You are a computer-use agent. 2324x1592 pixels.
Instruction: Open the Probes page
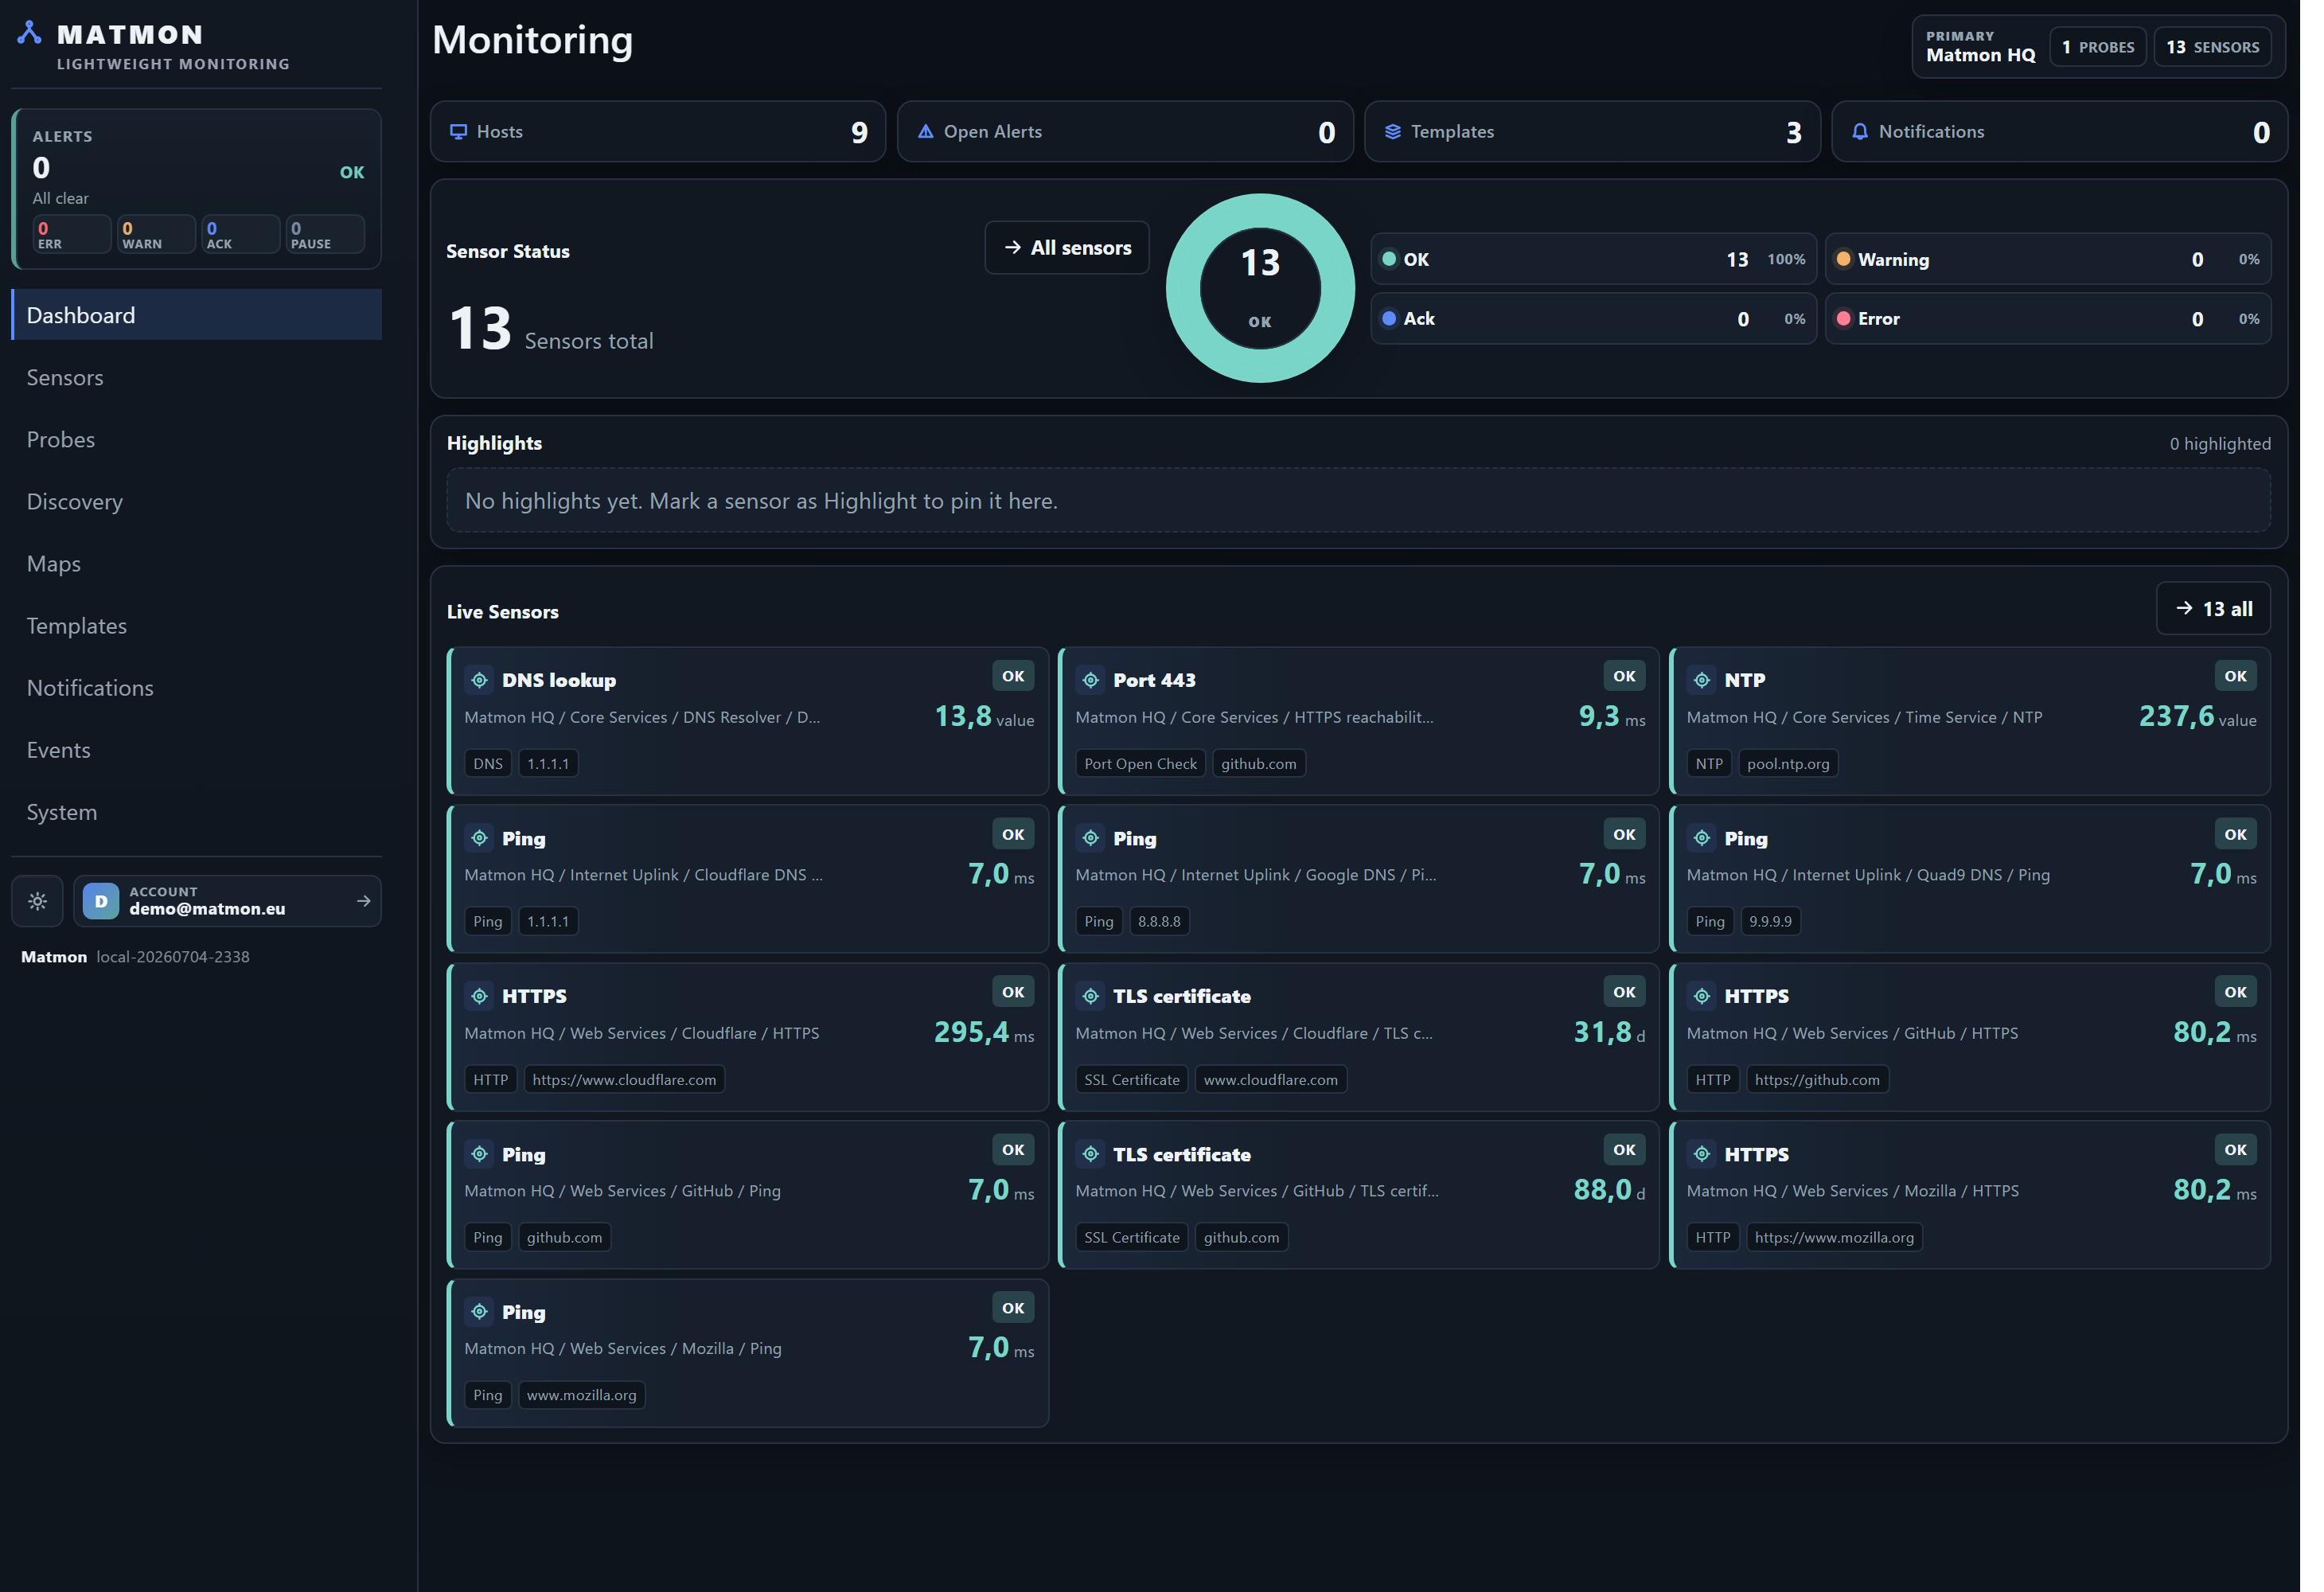197,439
